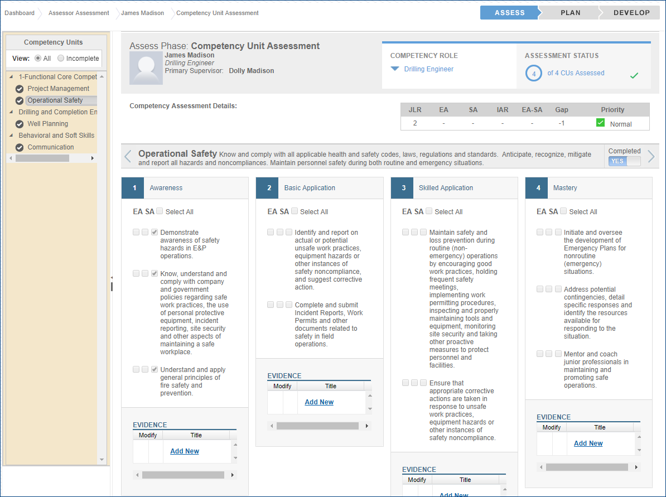Click Add New evidence under Basic Application
The height and width of the screenshot is (497, 666).
click(x=319, y=402)
